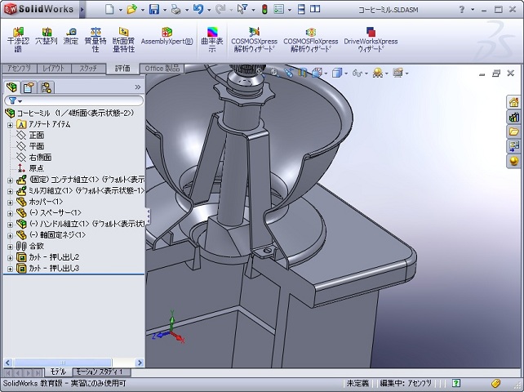The height and width of the screenshot is (392, 524).
Task: Open the filter dropdown arrow in the tree
Action: pos(20,101)
